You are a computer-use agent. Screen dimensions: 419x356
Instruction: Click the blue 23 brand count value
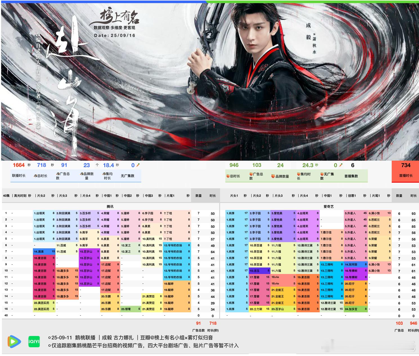point(87,165)
